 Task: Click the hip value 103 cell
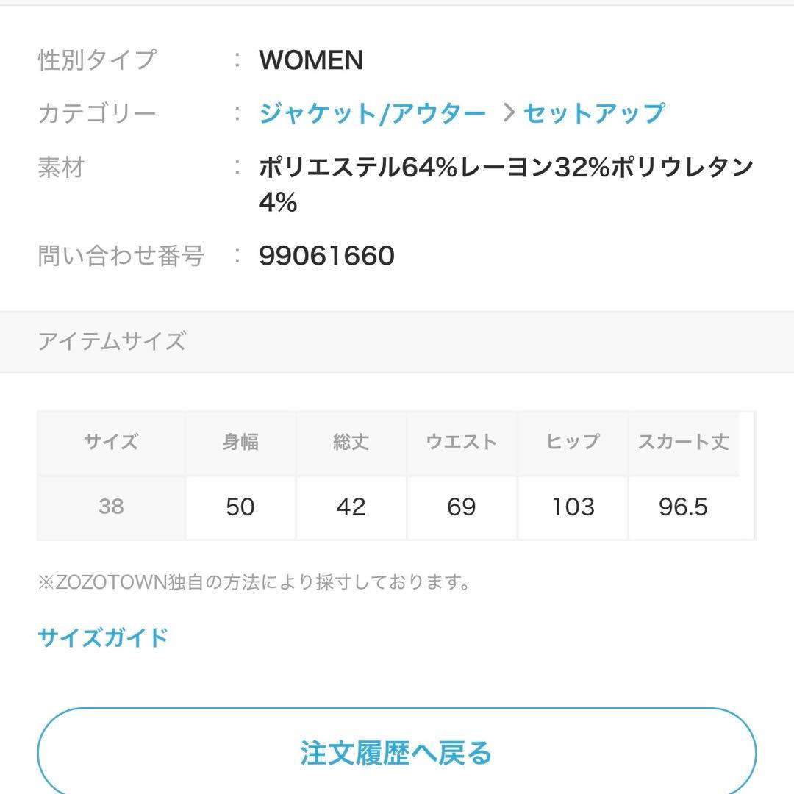(x=573, y=507)
